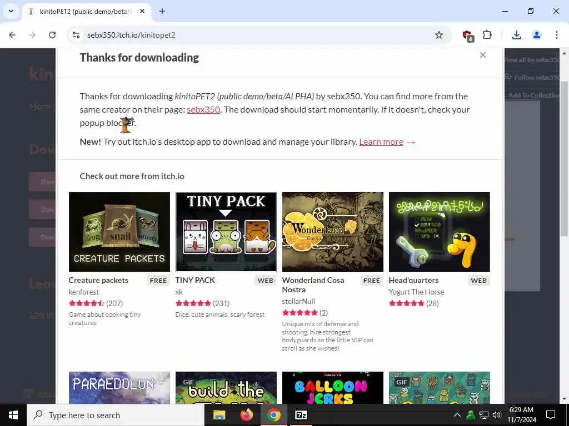Show Chrome downloads

[516, 35]
